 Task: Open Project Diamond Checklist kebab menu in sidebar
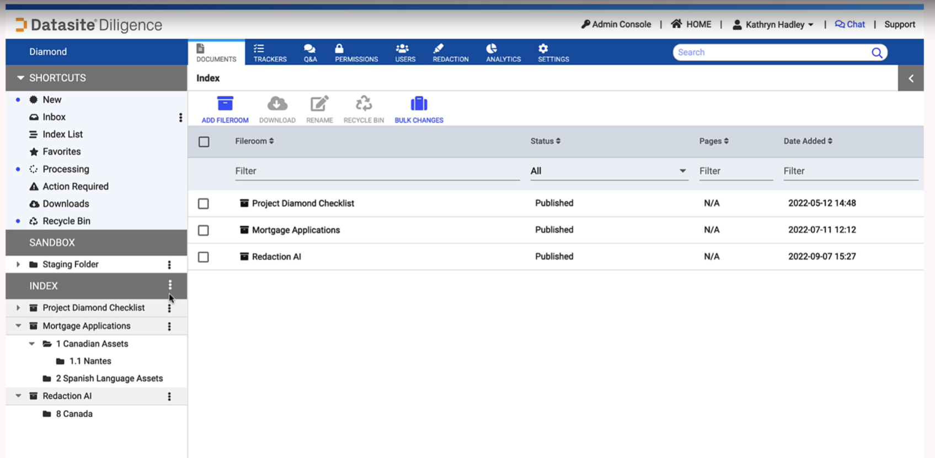pyautogui.click(x=169, y=308)
